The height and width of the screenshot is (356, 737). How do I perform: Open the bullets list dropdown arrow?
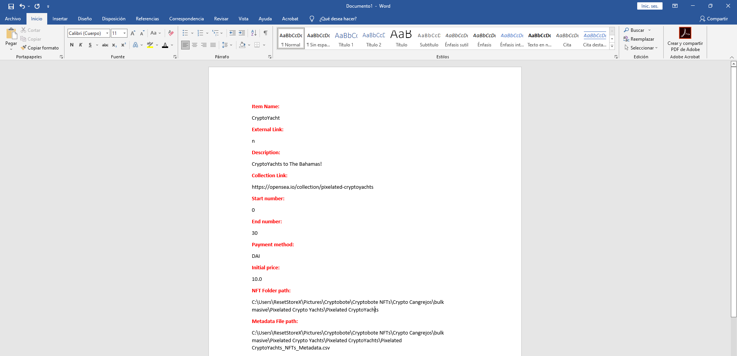(192, 33)
